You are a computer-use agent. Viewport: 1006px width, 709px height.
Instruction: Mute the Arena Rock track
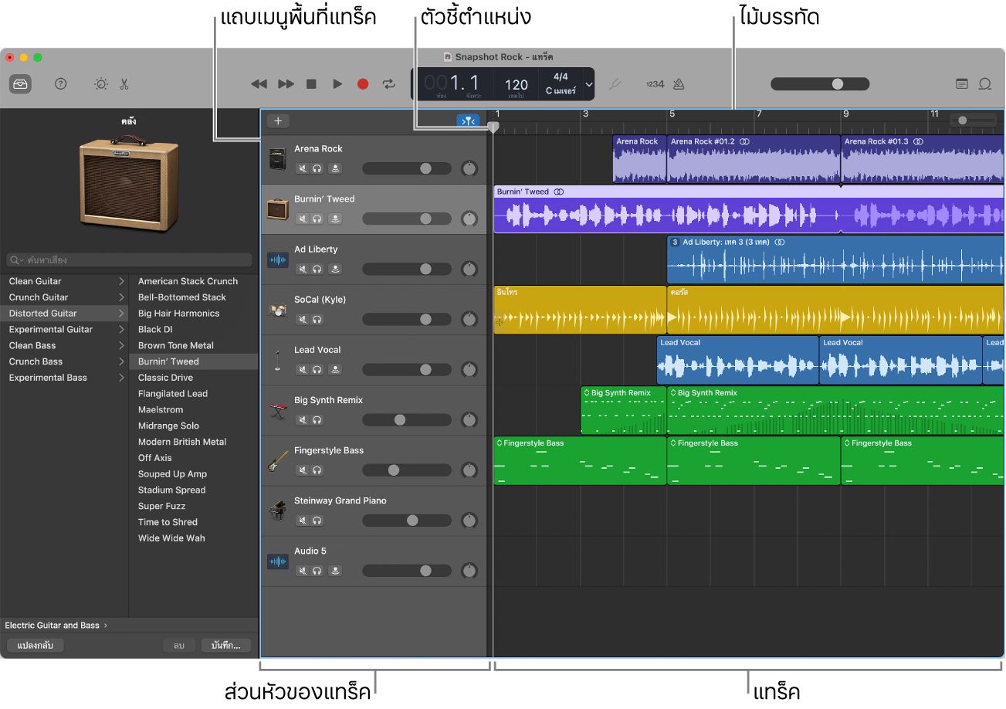pos(303,169)
